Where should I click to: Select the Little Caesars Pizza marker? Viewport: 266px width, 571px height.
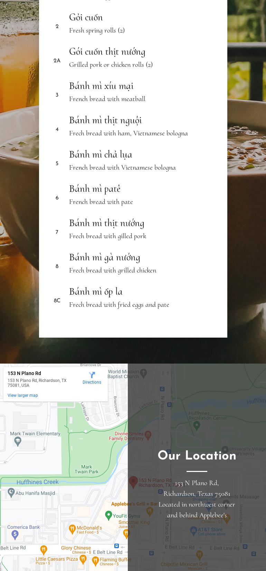click(x=83, y=559)
